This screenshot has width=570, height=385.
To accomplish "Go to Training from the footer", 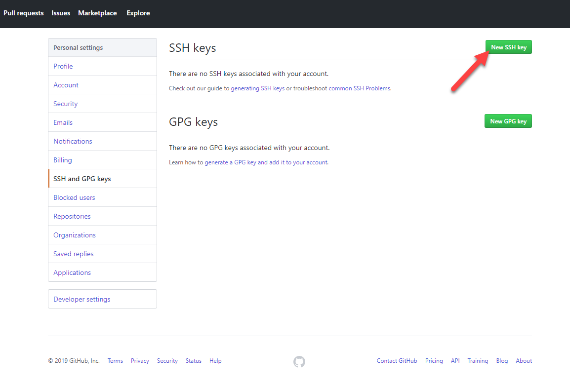I will point(478,361).
